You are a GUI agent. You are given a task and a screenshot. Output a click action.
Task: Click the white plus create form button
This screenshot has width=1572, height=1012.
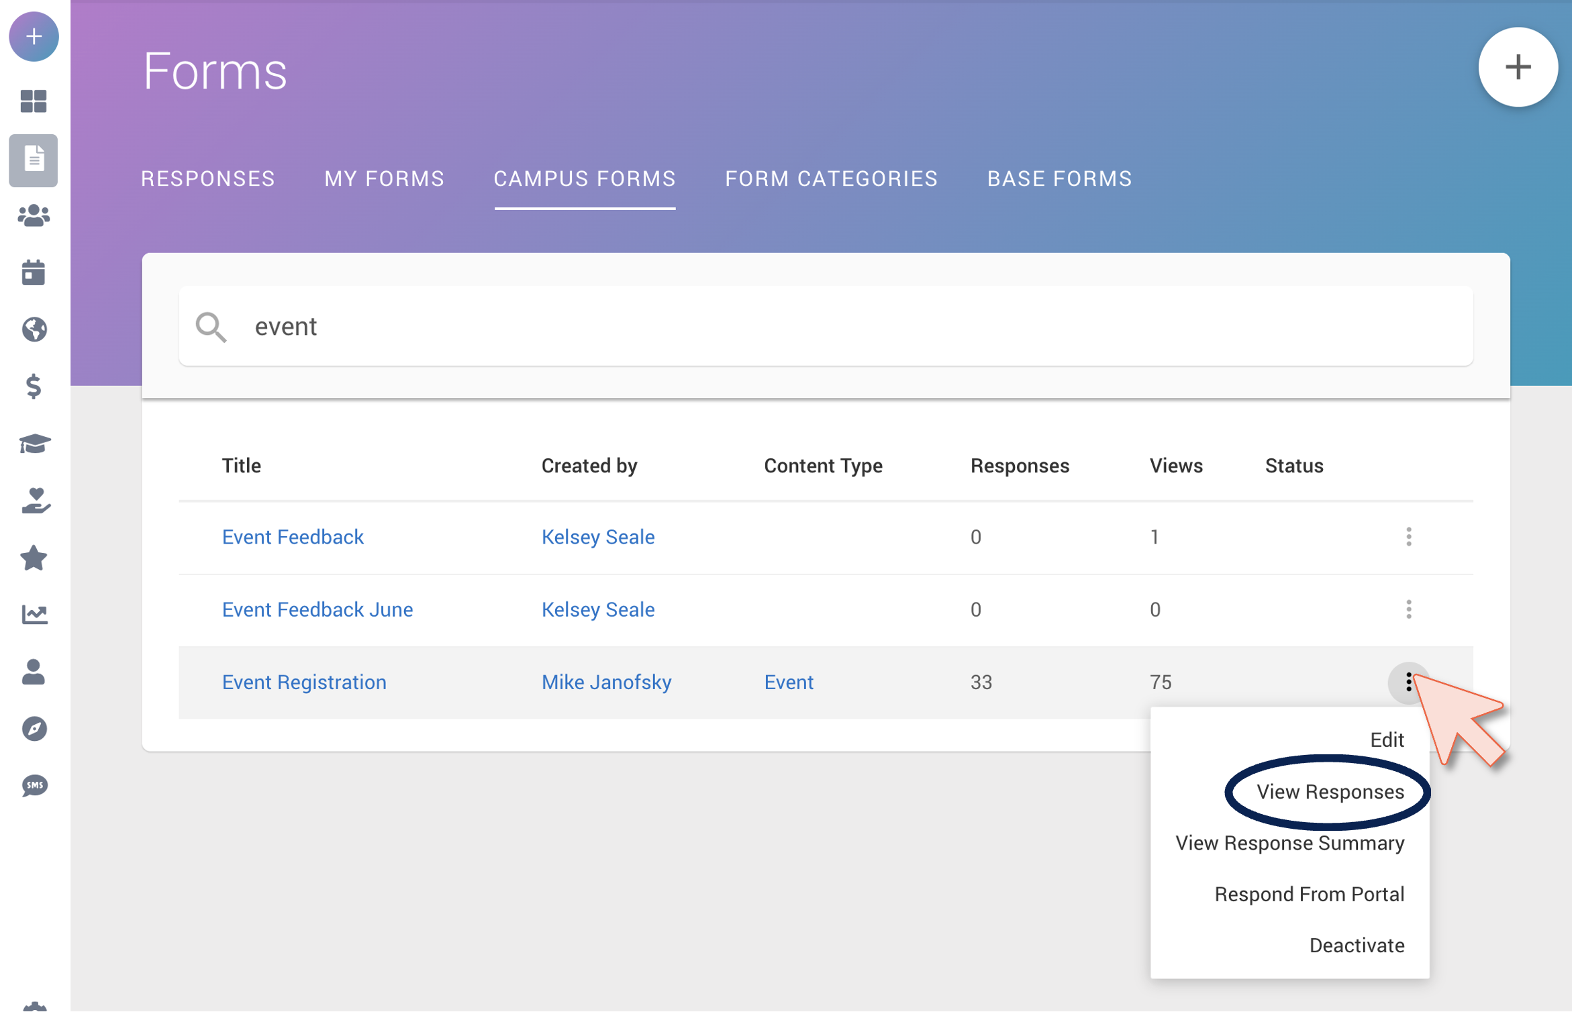point(1518,68)
